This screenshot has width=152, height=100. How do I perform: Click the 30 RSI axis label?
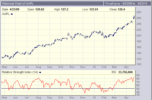point(138,95)
